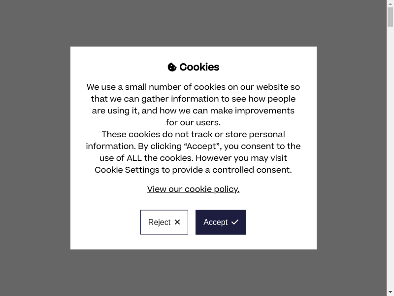
Task: Click the "Cookies" heading text
Action: 199,67
